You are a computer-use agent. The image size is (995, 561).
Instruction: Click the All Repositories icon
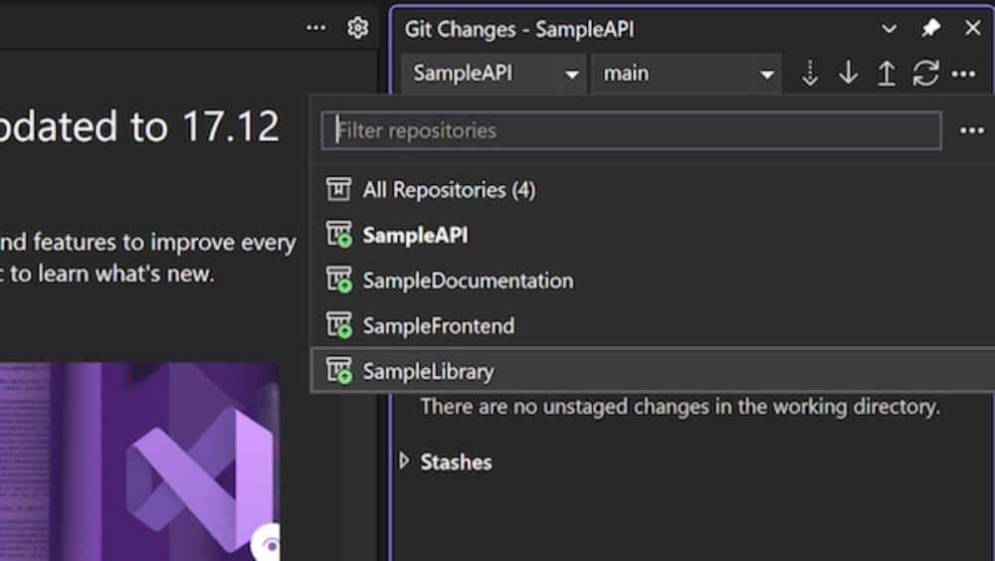338,189
